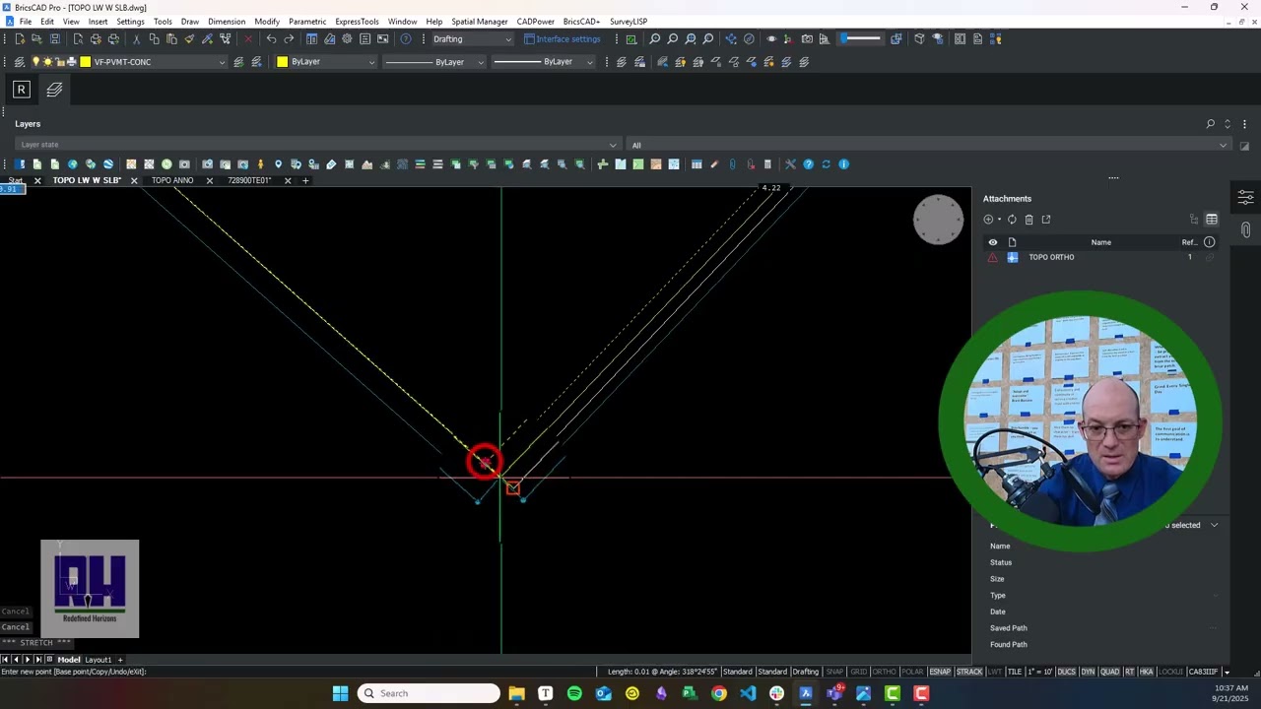The width and height of the screenshot is (1261, 709).
Task: Close the TOPO LW W SLB tab
Action: [134, 181]
